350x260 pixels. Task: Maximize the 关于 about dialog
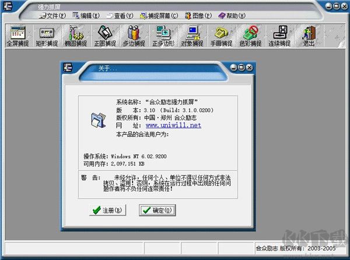tap(242, 68)
